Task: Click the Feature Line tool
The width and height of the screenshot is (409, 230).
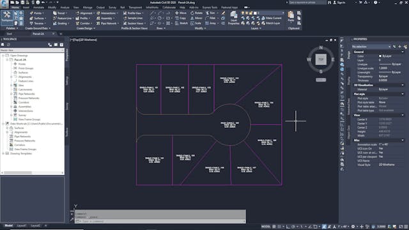Action: coord(63,19)
